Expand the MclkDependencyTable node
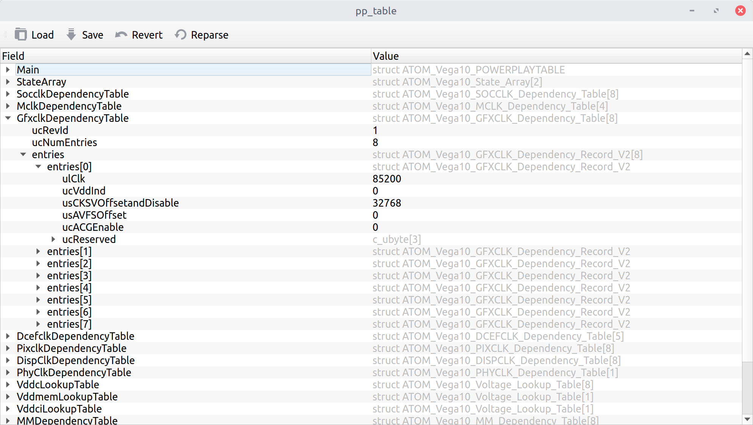The image size is (753, 425). tap(8, 106)
